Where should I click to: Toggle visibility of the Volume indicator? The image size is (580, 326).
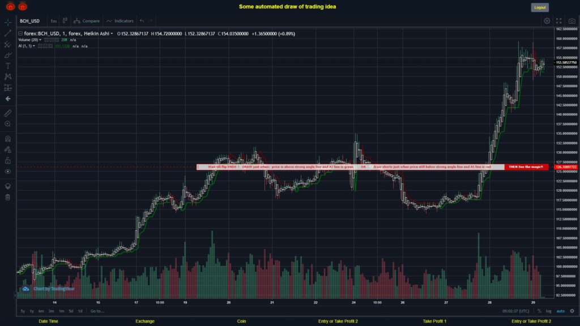[x=46, y=40]
